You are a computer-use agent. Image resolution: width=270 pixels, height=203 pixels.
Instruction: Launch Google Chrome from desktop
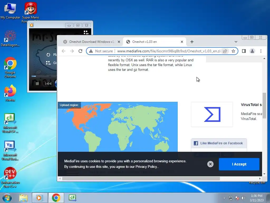[x=10, y=67]
